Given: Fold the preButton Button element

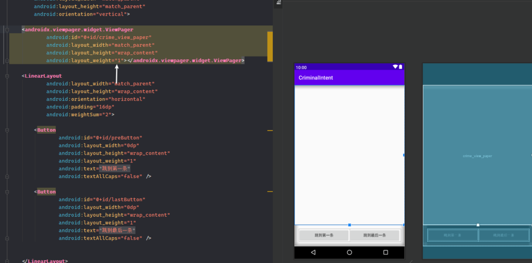Looking at the screenshot, I should click(7, 130).
